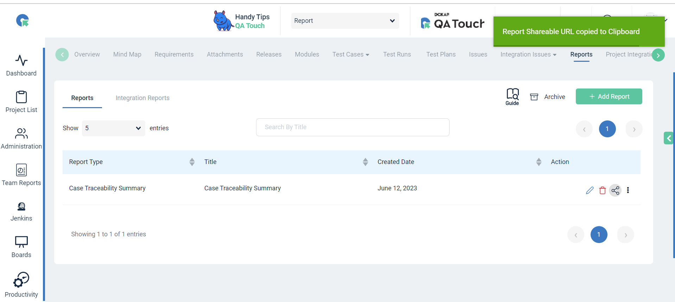Image resolution: width=675 pixels, height=302 pixels.
Task: Select the Reports sub-tab in panel
Action: tap(82, 98)
